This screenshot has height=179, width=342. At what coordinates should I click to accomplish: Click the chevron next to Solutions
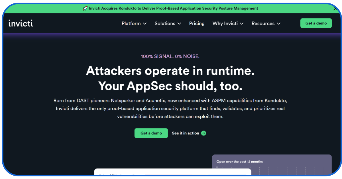(179, 24)
